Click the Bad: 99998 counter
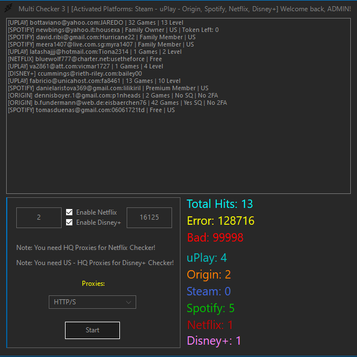 coord(215,238)
